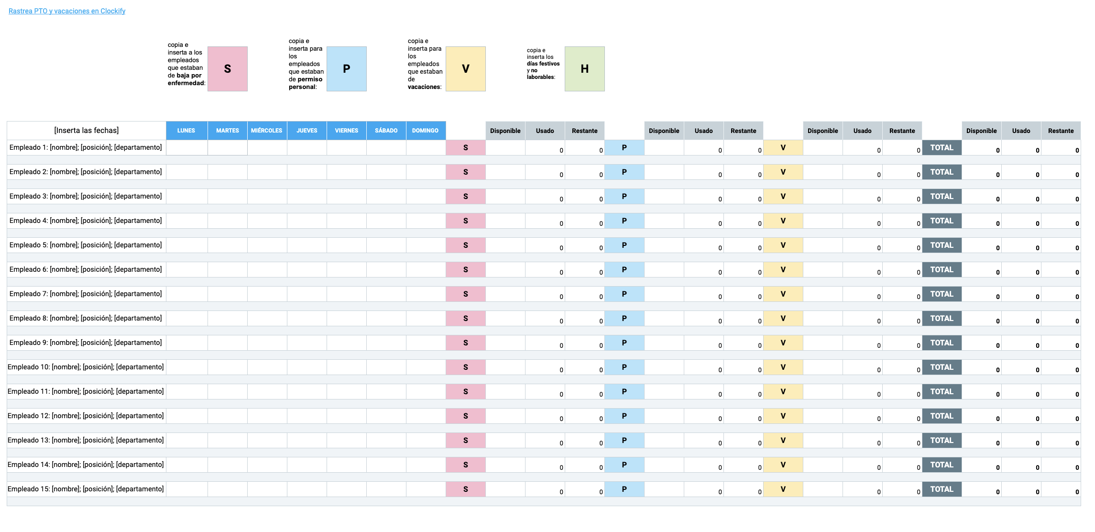Click the Empleado 10 name cell
The width and height of the screenshot is (1095, 532).
[x=87, y=367]
